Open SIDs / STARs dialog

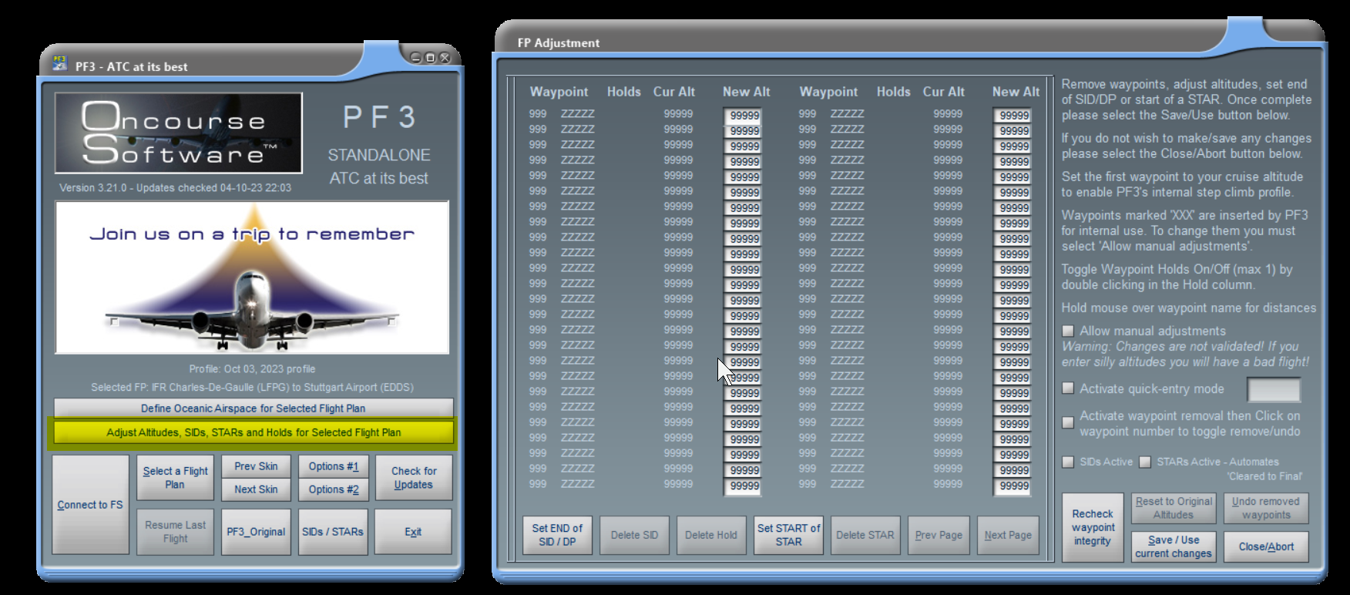[x=333, y=532]
